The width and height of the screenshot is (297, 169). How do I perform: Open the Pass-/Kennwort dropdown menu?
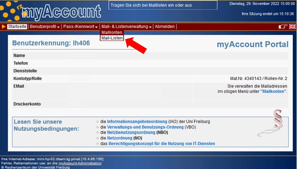point(80,27)
